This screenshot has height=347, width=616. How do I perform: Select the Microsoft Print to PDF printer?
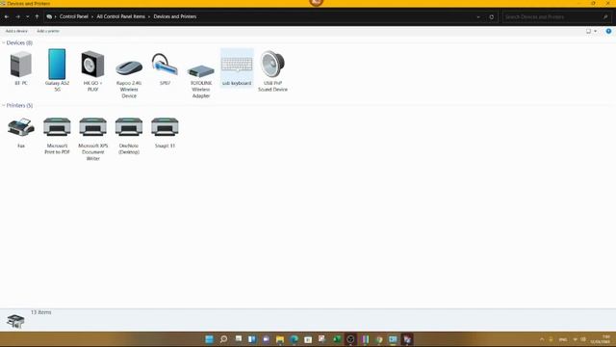coord(57,126)
